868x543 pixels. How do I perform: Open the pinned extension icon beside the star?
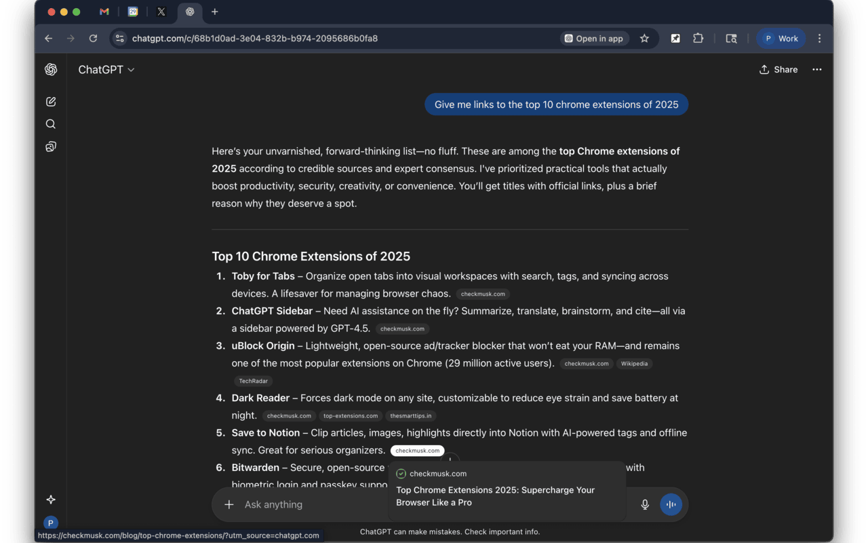[675, 39]
